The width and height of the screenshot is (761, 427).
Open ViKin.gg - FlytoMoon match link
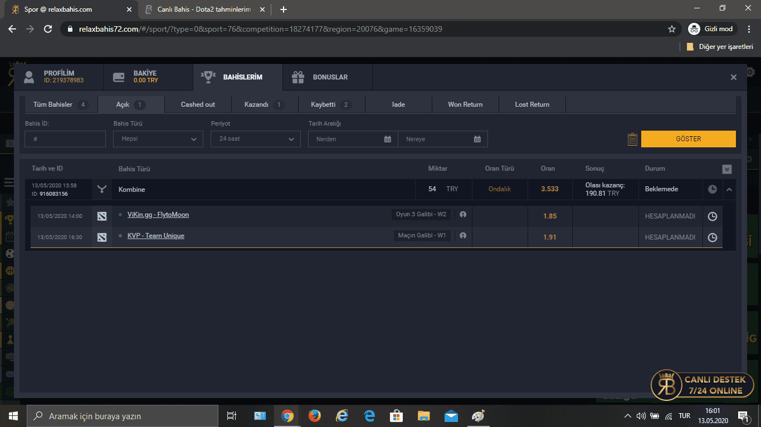click(x=158, y=215)
